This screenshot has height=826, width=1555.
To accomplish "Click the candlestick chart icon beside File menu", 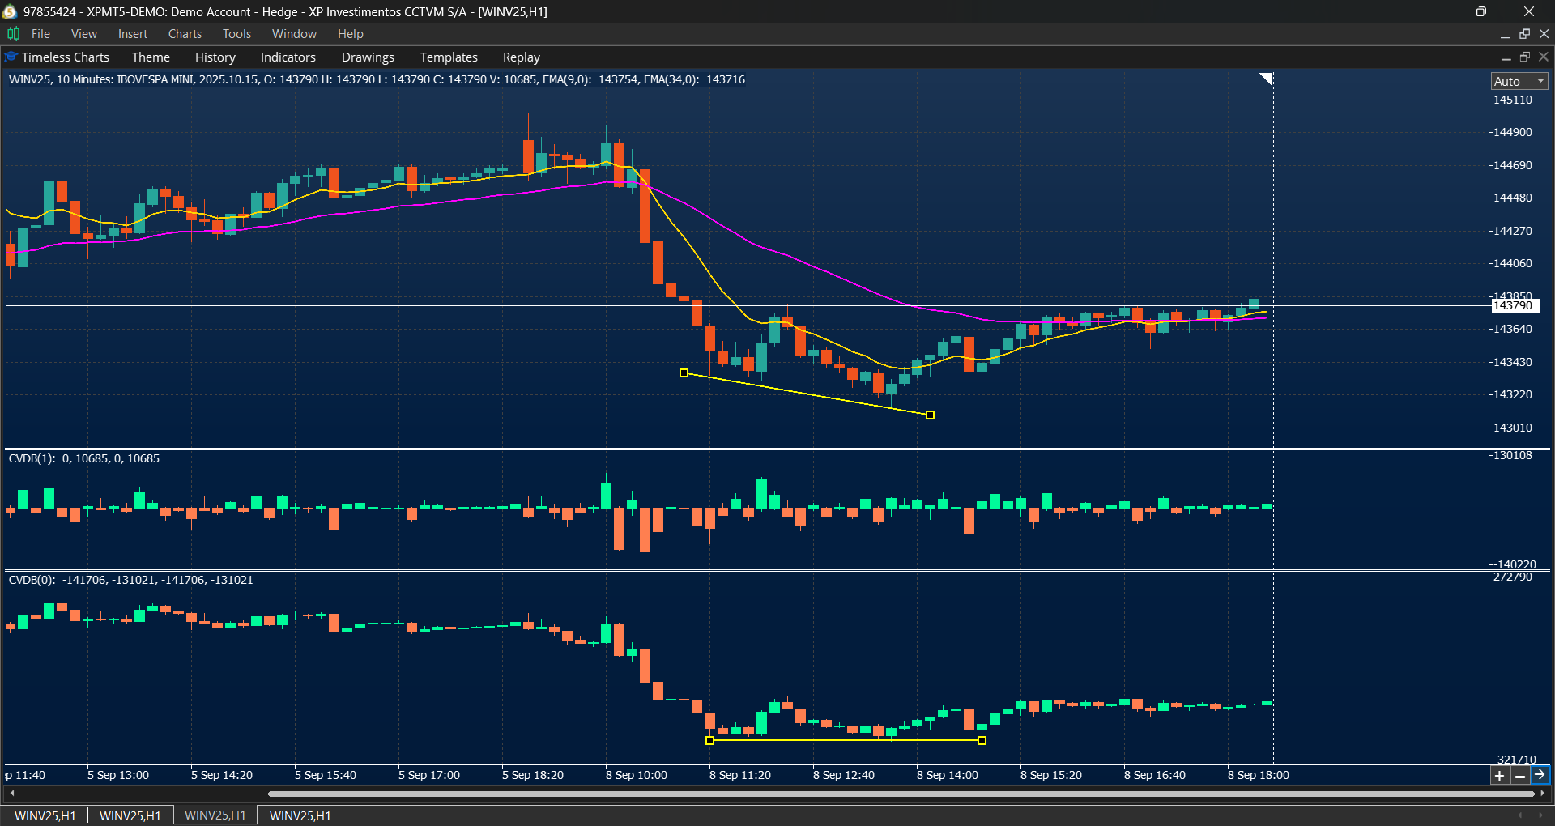I will [12, 33].
